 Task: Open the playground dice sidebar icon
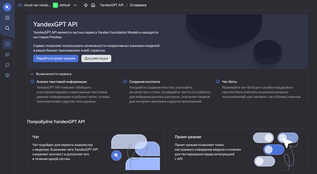[7, 65]
